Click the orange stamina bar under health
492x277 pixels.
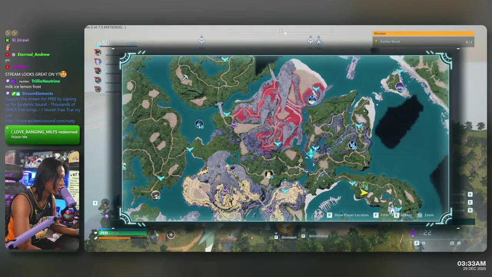click(123, 238)
